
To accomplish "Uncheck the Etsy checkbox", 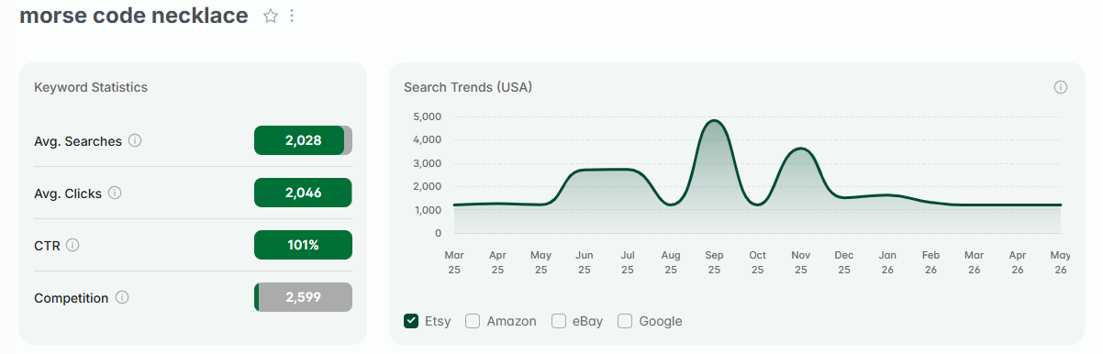I will 411,321.
